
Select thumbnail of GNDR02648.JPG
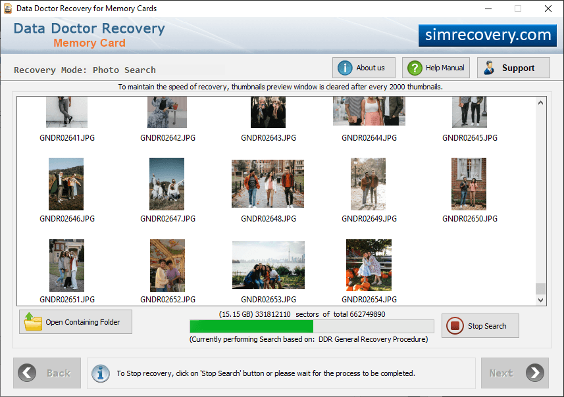point(268,183)
